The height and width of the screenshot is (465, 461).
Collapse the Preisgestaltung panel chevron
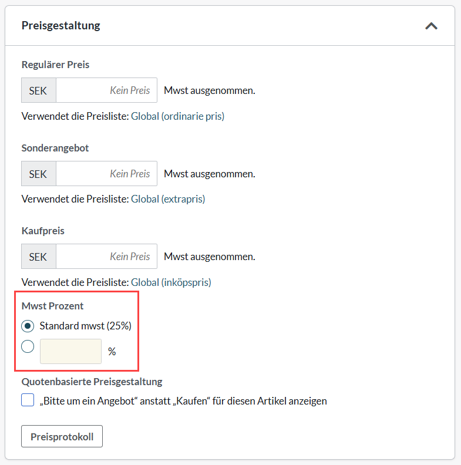(431, 26)
